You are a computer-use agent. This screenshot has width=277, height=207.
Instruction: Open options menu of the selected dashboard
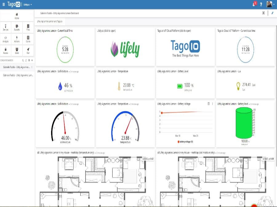[32, 67]
